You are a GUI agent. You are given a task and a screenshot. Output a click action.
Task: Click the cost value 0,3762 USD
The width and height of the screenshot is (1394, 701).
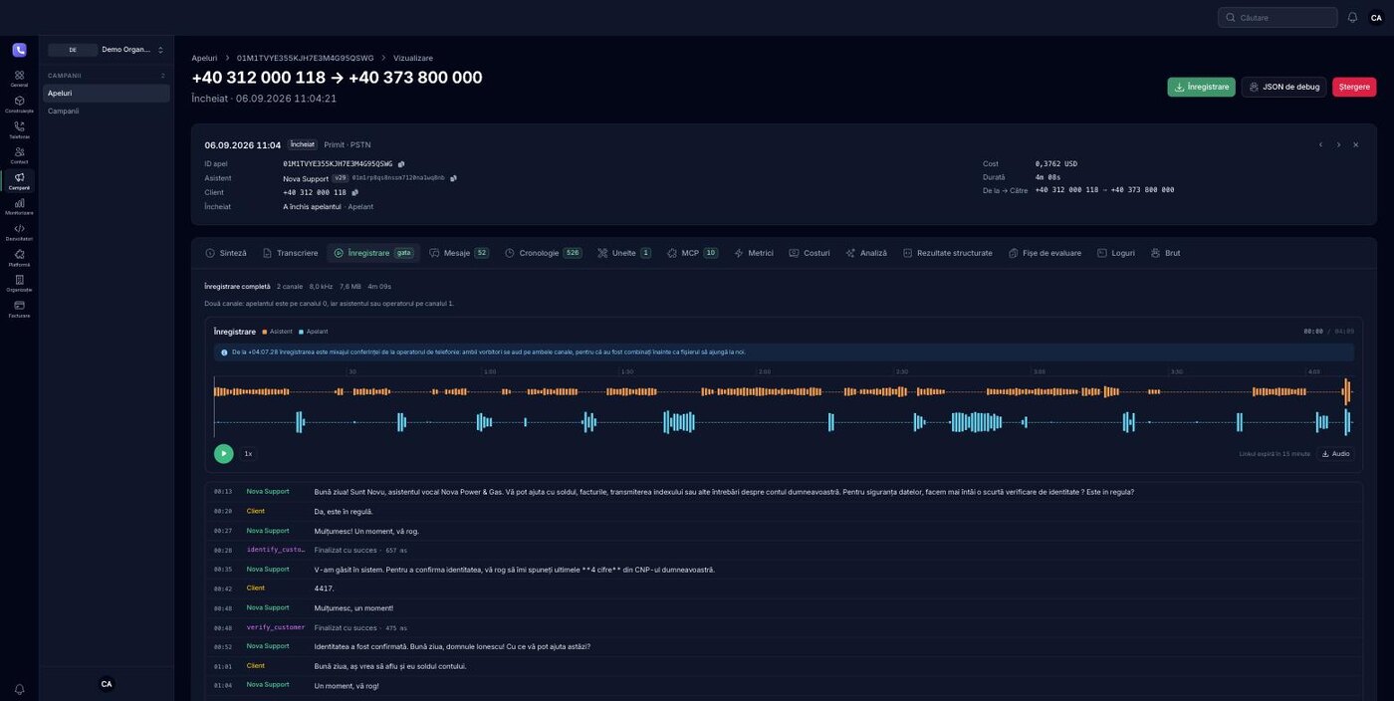pos(1056,164)
